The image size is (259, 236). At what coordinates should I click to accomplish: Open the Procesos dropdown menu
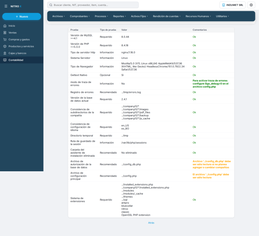[x=101, y=16]
